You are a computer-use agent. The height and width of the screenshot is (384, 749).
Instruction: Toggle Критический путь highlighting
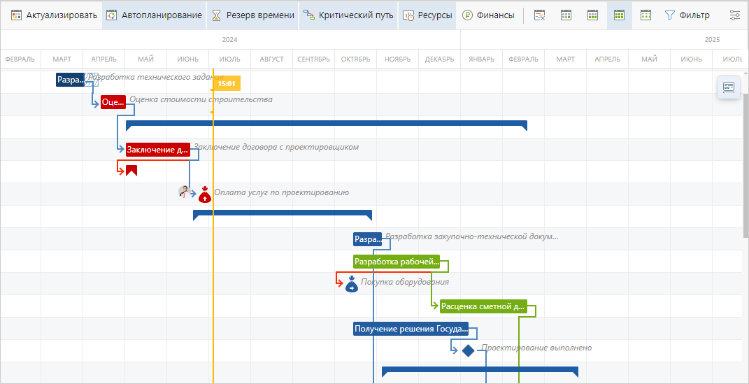tap(348, 15)
